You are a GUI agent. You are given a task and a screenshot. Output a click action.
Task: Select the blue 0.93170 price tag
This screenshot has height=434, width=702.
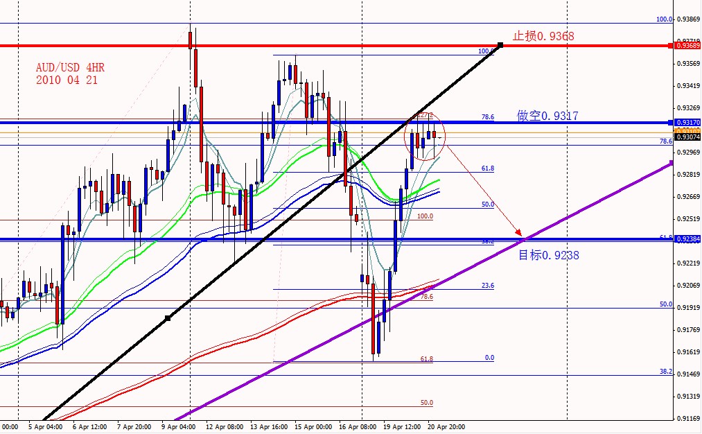coord(687,122)
